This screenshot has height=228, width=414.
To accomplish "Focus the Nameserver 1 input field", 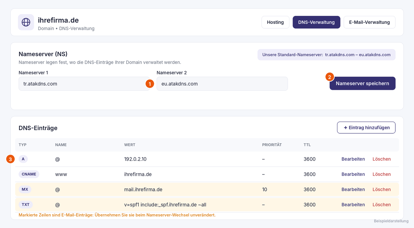I will click(x=84, y=84).
